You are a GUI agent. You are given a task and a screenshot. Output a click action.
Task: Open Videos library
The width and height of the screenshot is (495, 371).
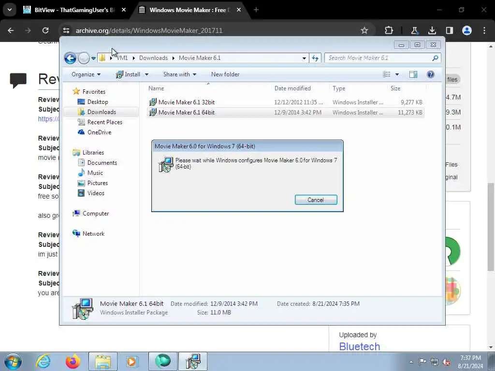tap(91, 193)
